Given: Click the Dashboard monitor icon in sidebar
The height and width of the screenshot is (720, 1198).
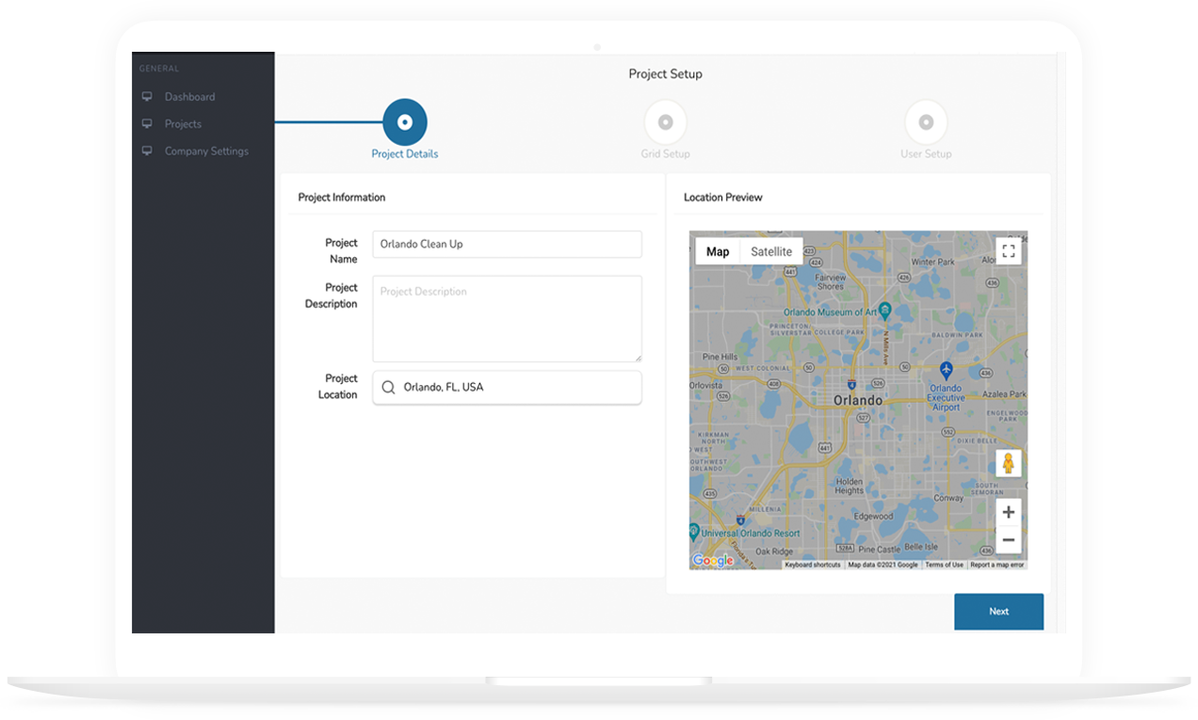Looking at the screenshot, I should (x=147, y=97).
